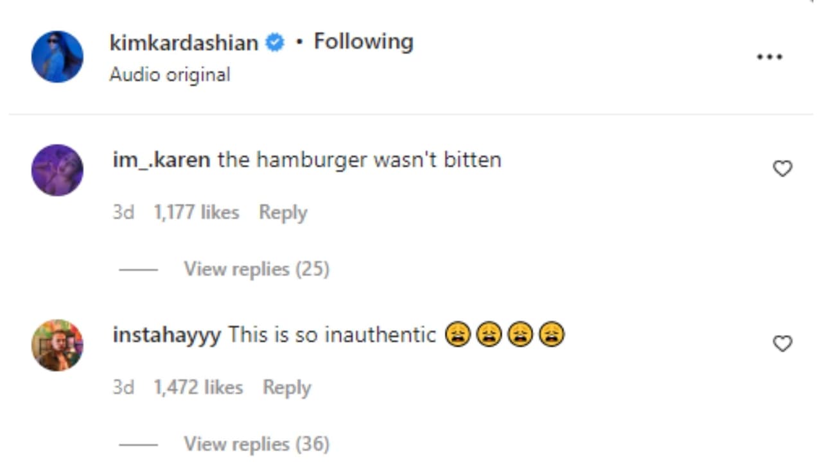Click the heart icon beside im_.karen's comment
The width and height of the screenshot is (822, 462).
point(783,168)
